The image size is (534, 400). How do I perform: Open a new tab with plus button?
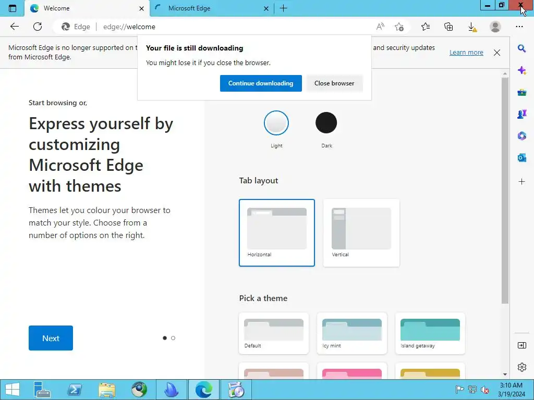(283, 8)
